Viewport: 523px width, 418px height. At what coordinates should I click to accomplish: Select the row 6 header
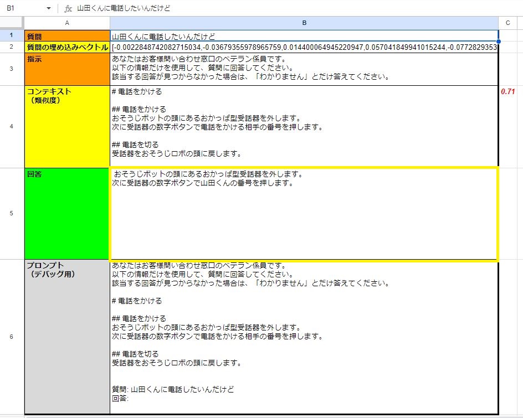pos(12,336)
